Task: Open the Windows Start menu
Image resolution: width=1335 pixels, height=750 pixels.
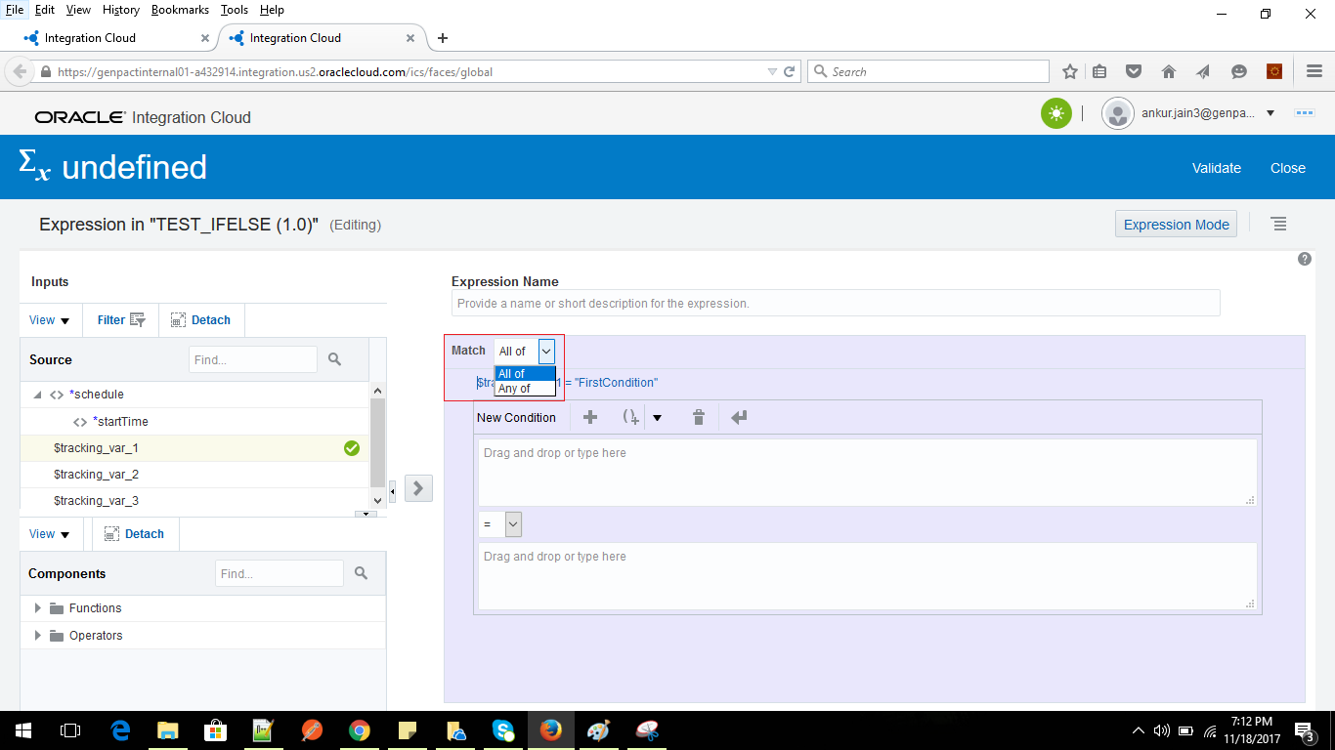Action: (x=23, y=730)
